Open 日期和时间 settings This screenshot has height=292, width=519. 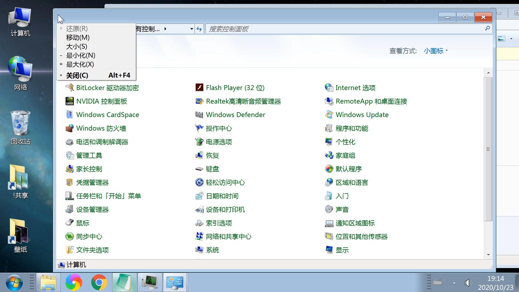pyautogui.click(x=222, y=196)
